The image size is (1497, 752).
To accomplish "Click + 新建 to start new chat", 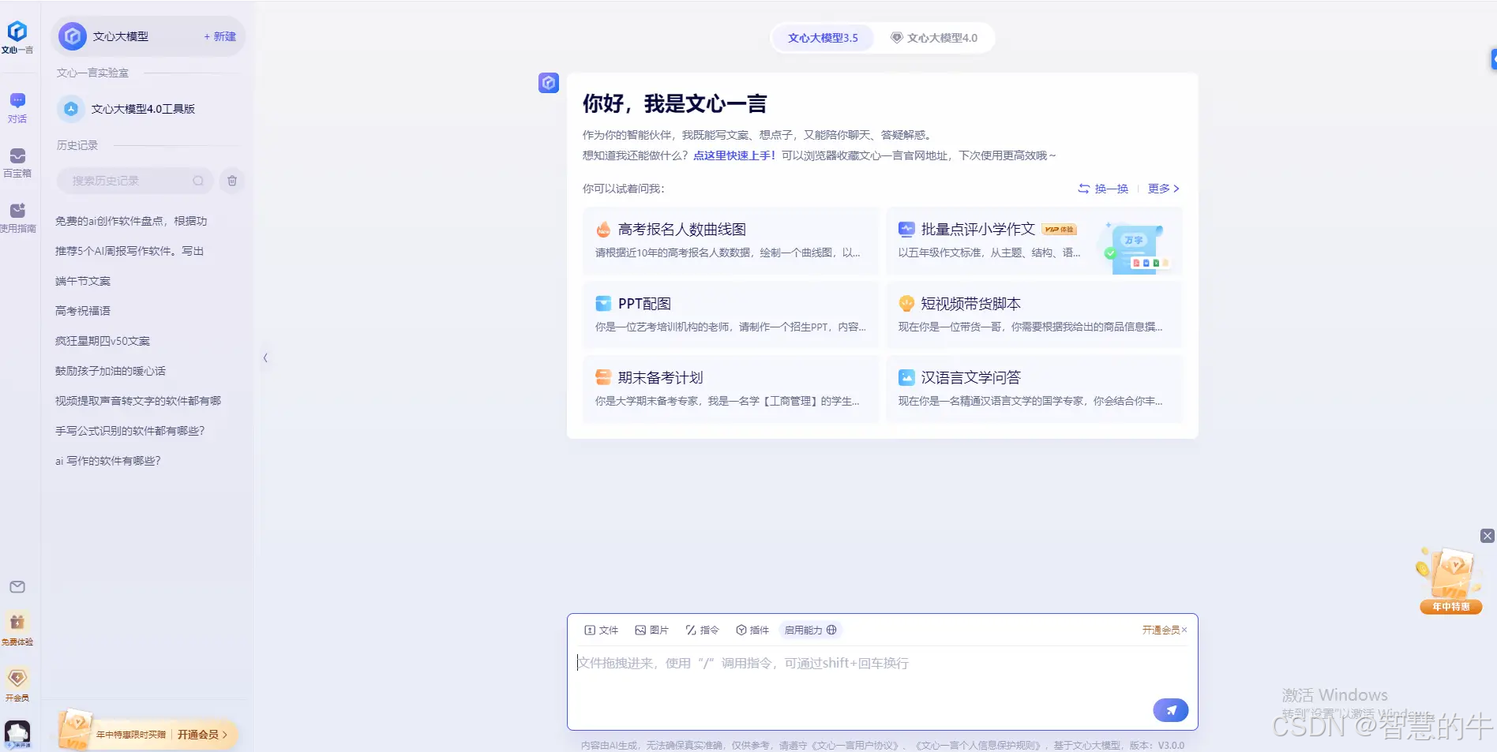I will (x=219, y=36).
